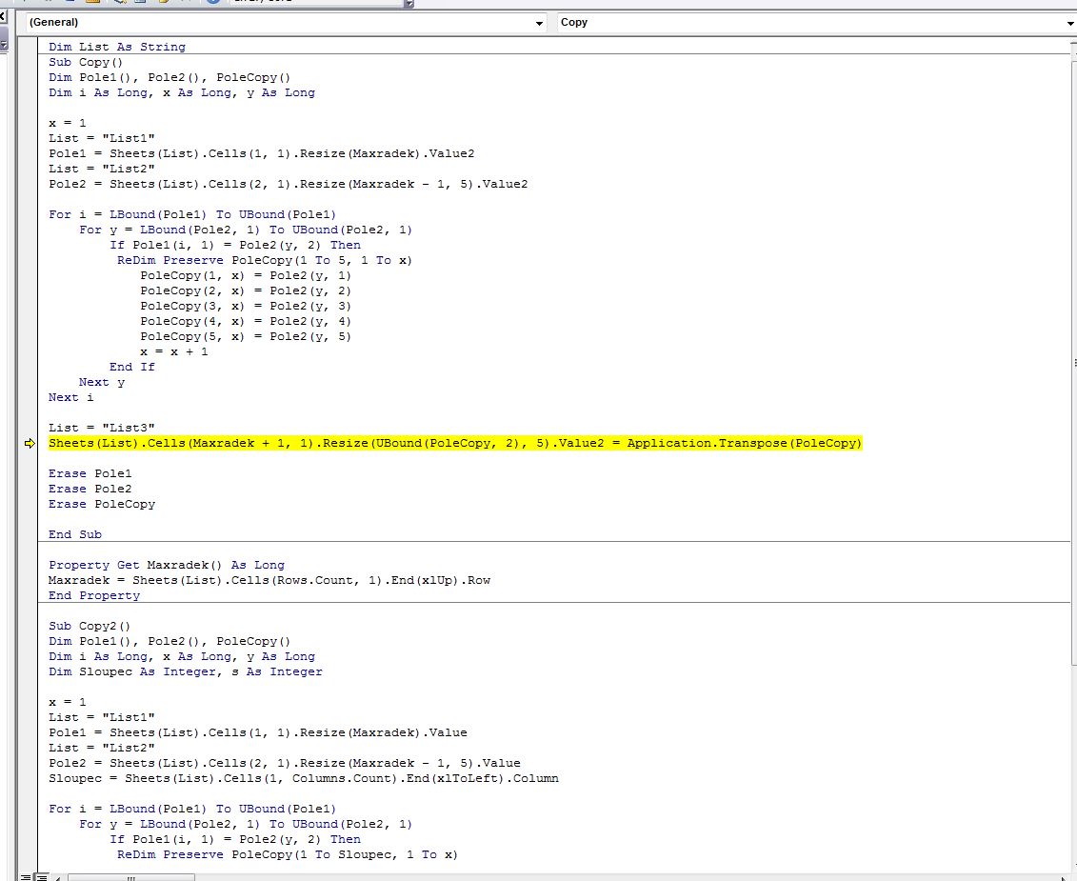Switch to Full Module View

41,876
